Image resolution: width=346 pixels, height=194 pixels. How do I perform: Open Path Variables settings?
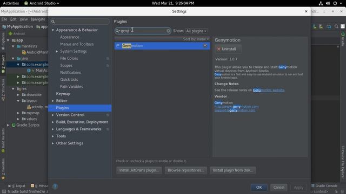tap(71, 86)
